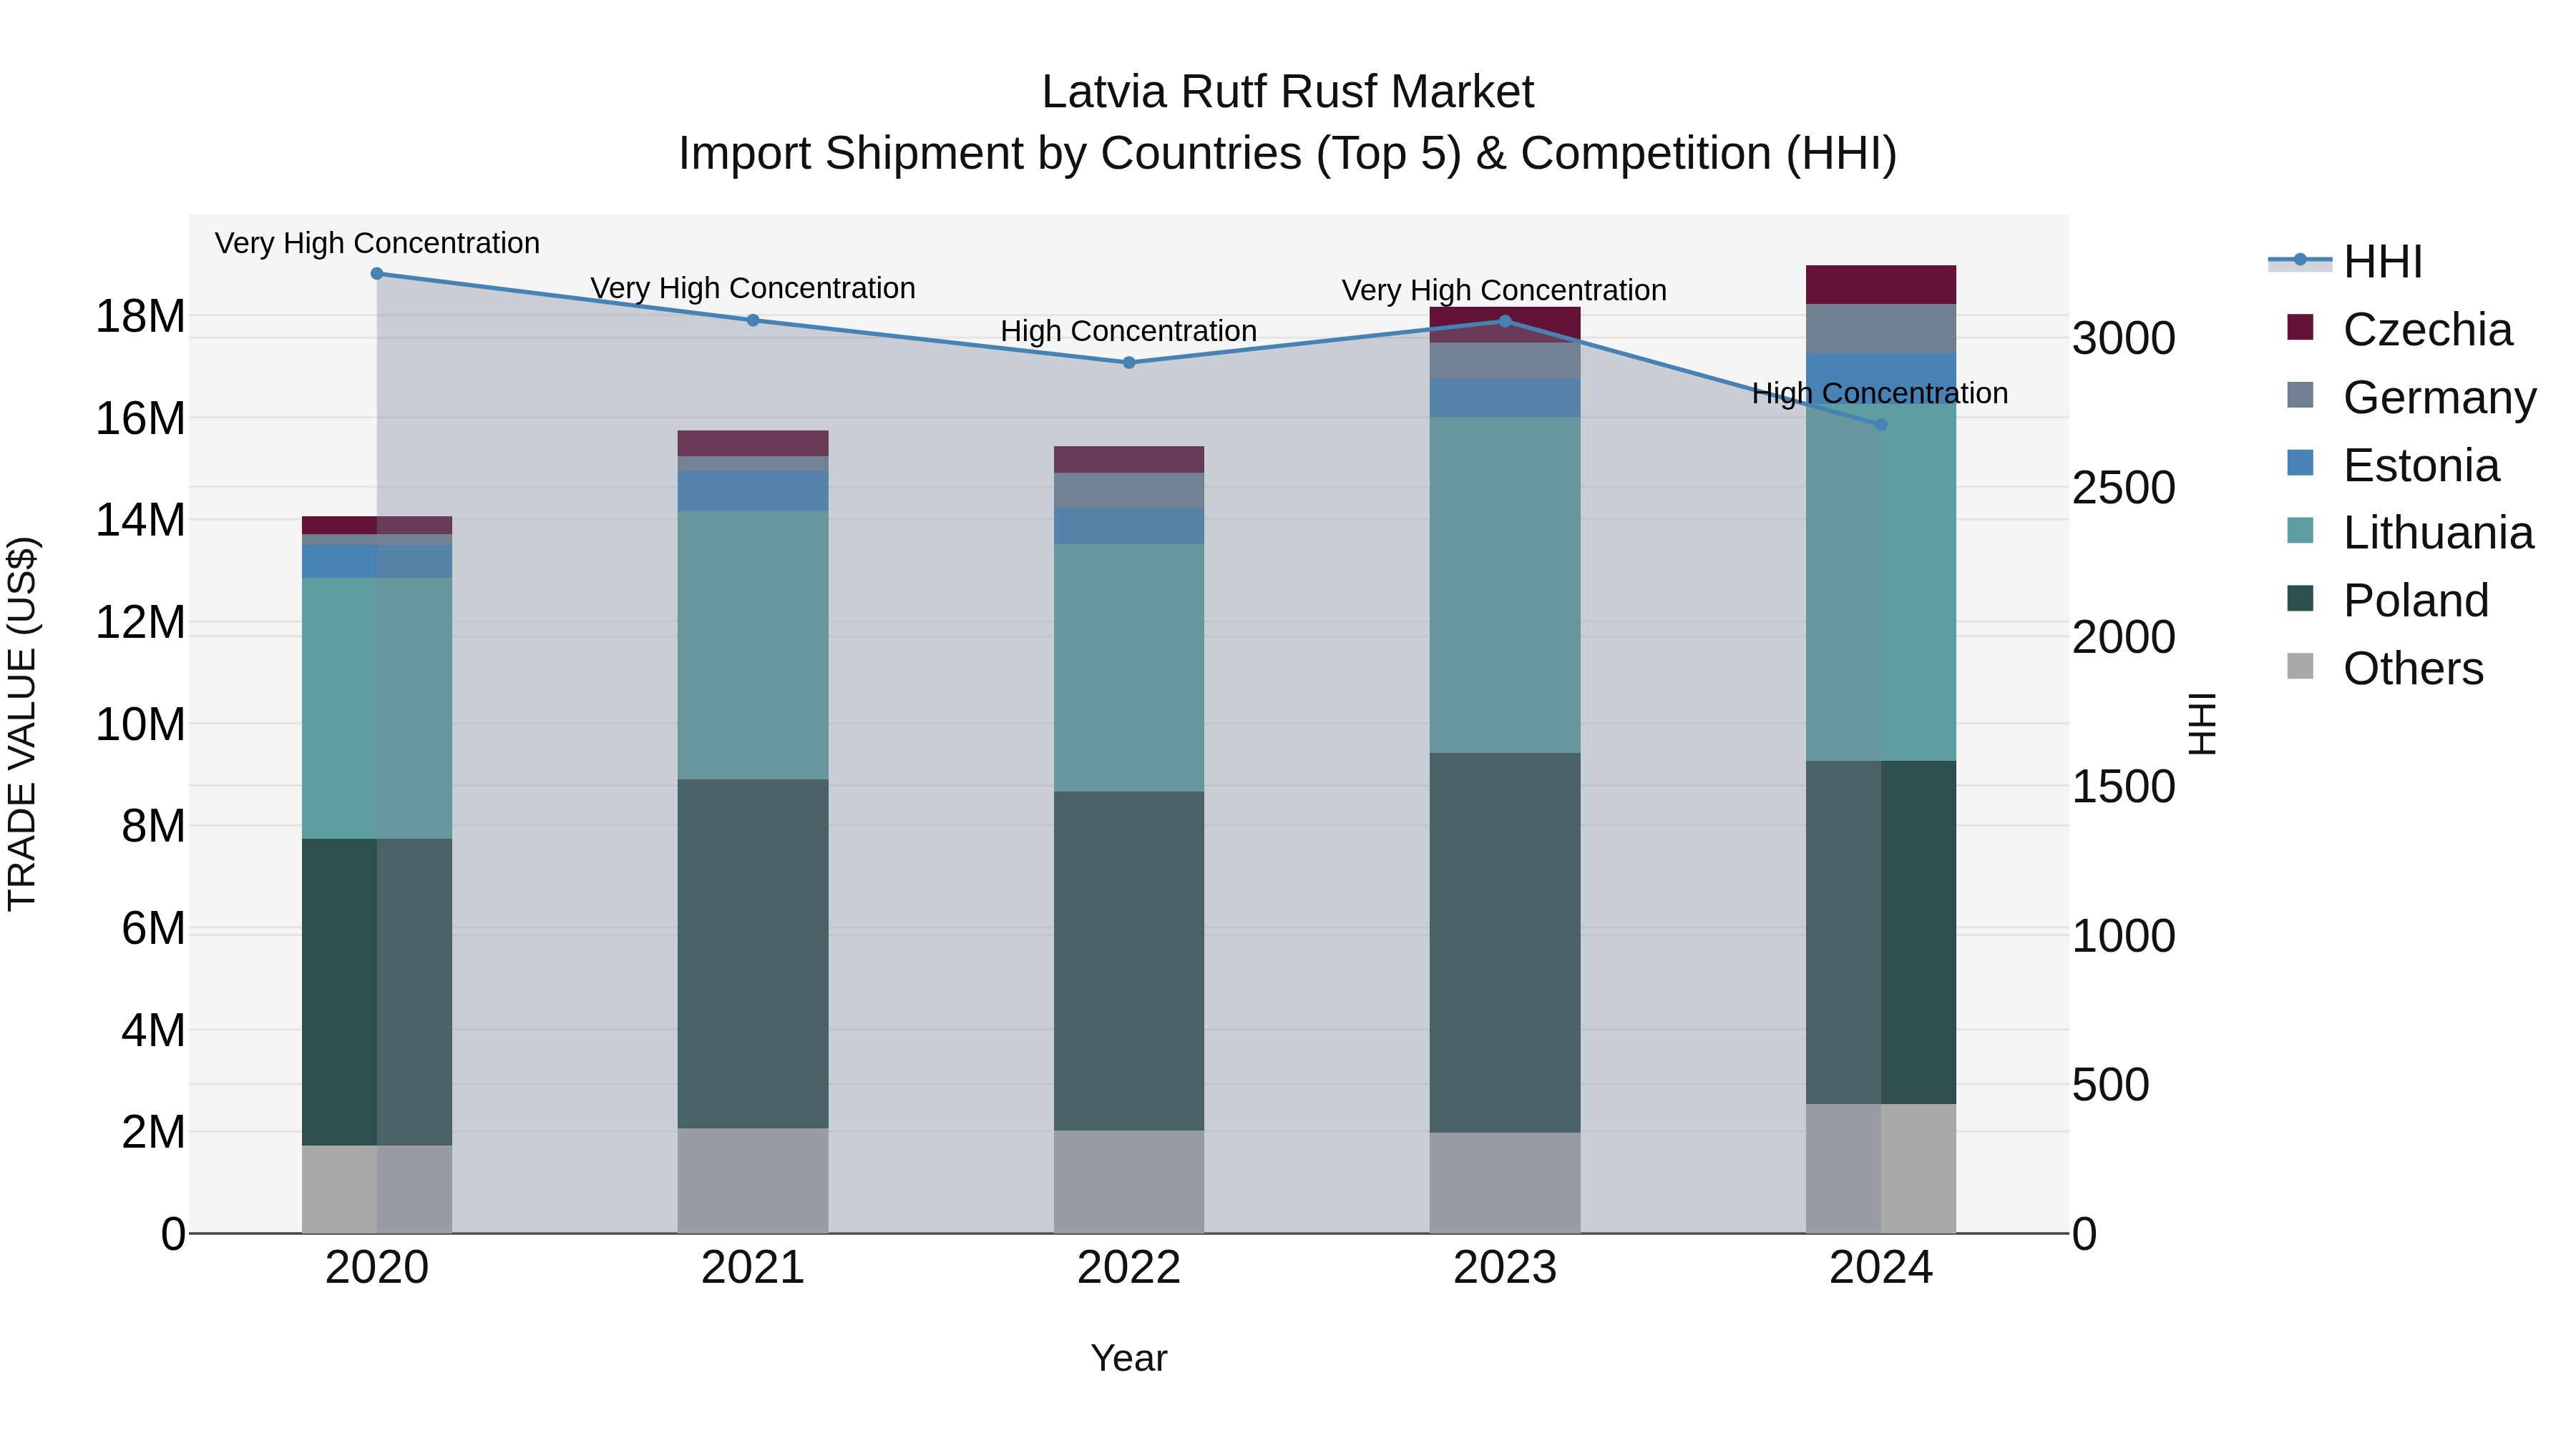Click the 2021 x-axis label
Image resolution: width=2576 pixels, height=1448 pixels.
pos(753,1268)
